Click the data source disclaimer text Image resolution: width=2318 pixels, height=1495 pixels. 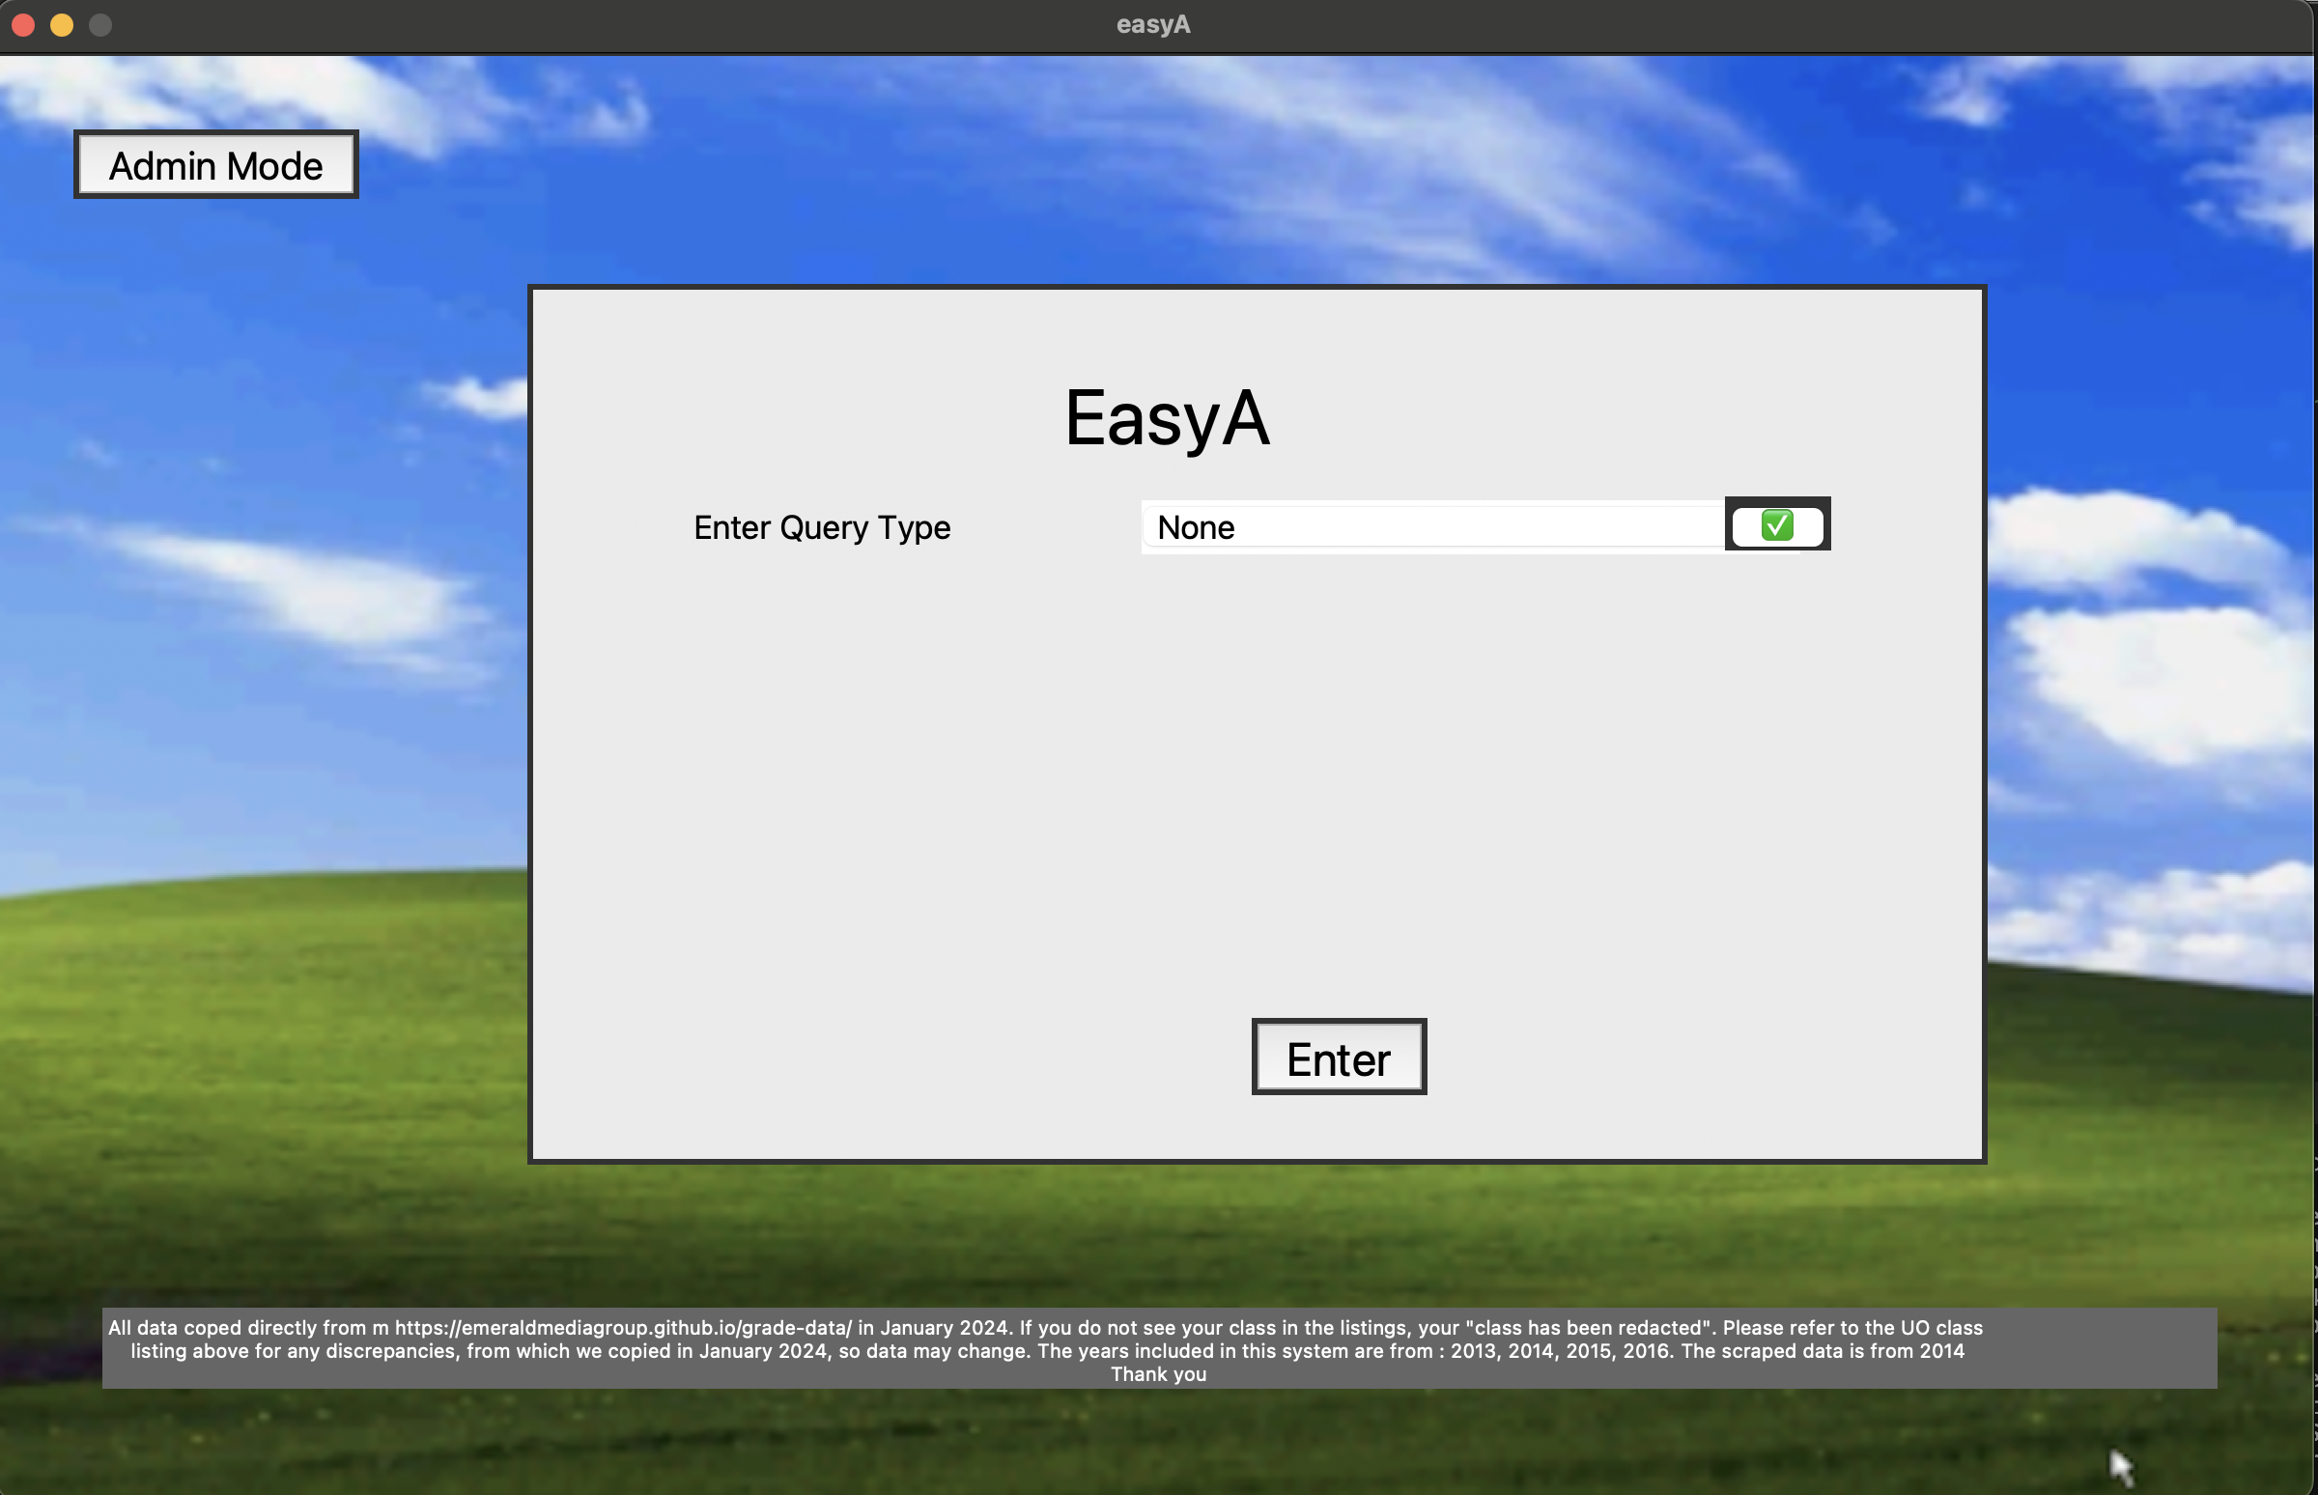[x=1159, y=1349]
